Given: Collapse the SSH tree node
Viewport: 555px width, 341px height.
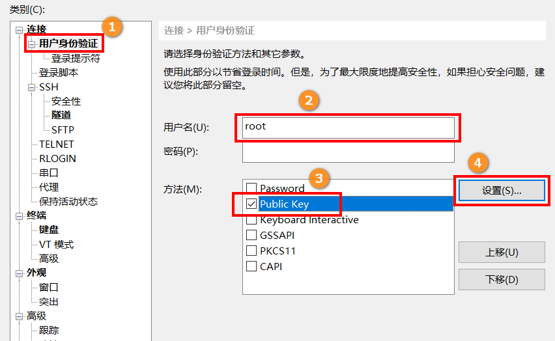Looking at the screenshot, I should tap(32, 87).
